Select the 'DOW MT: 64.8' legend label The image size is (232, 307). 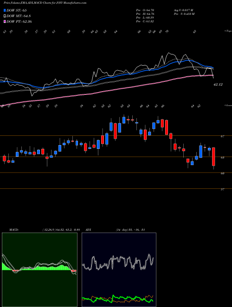pos(19,16)
